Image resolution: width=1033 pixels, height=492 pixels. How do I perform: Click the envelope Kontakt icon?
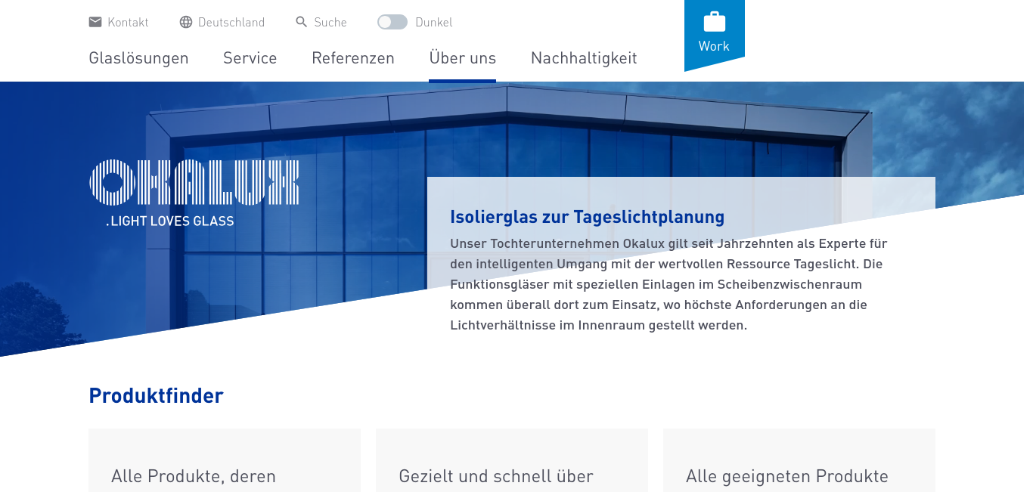(x=95, y=22)
